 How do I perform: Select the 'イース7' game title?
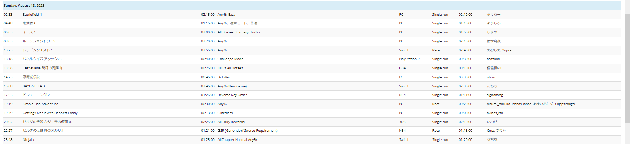[x=29, y=32]
